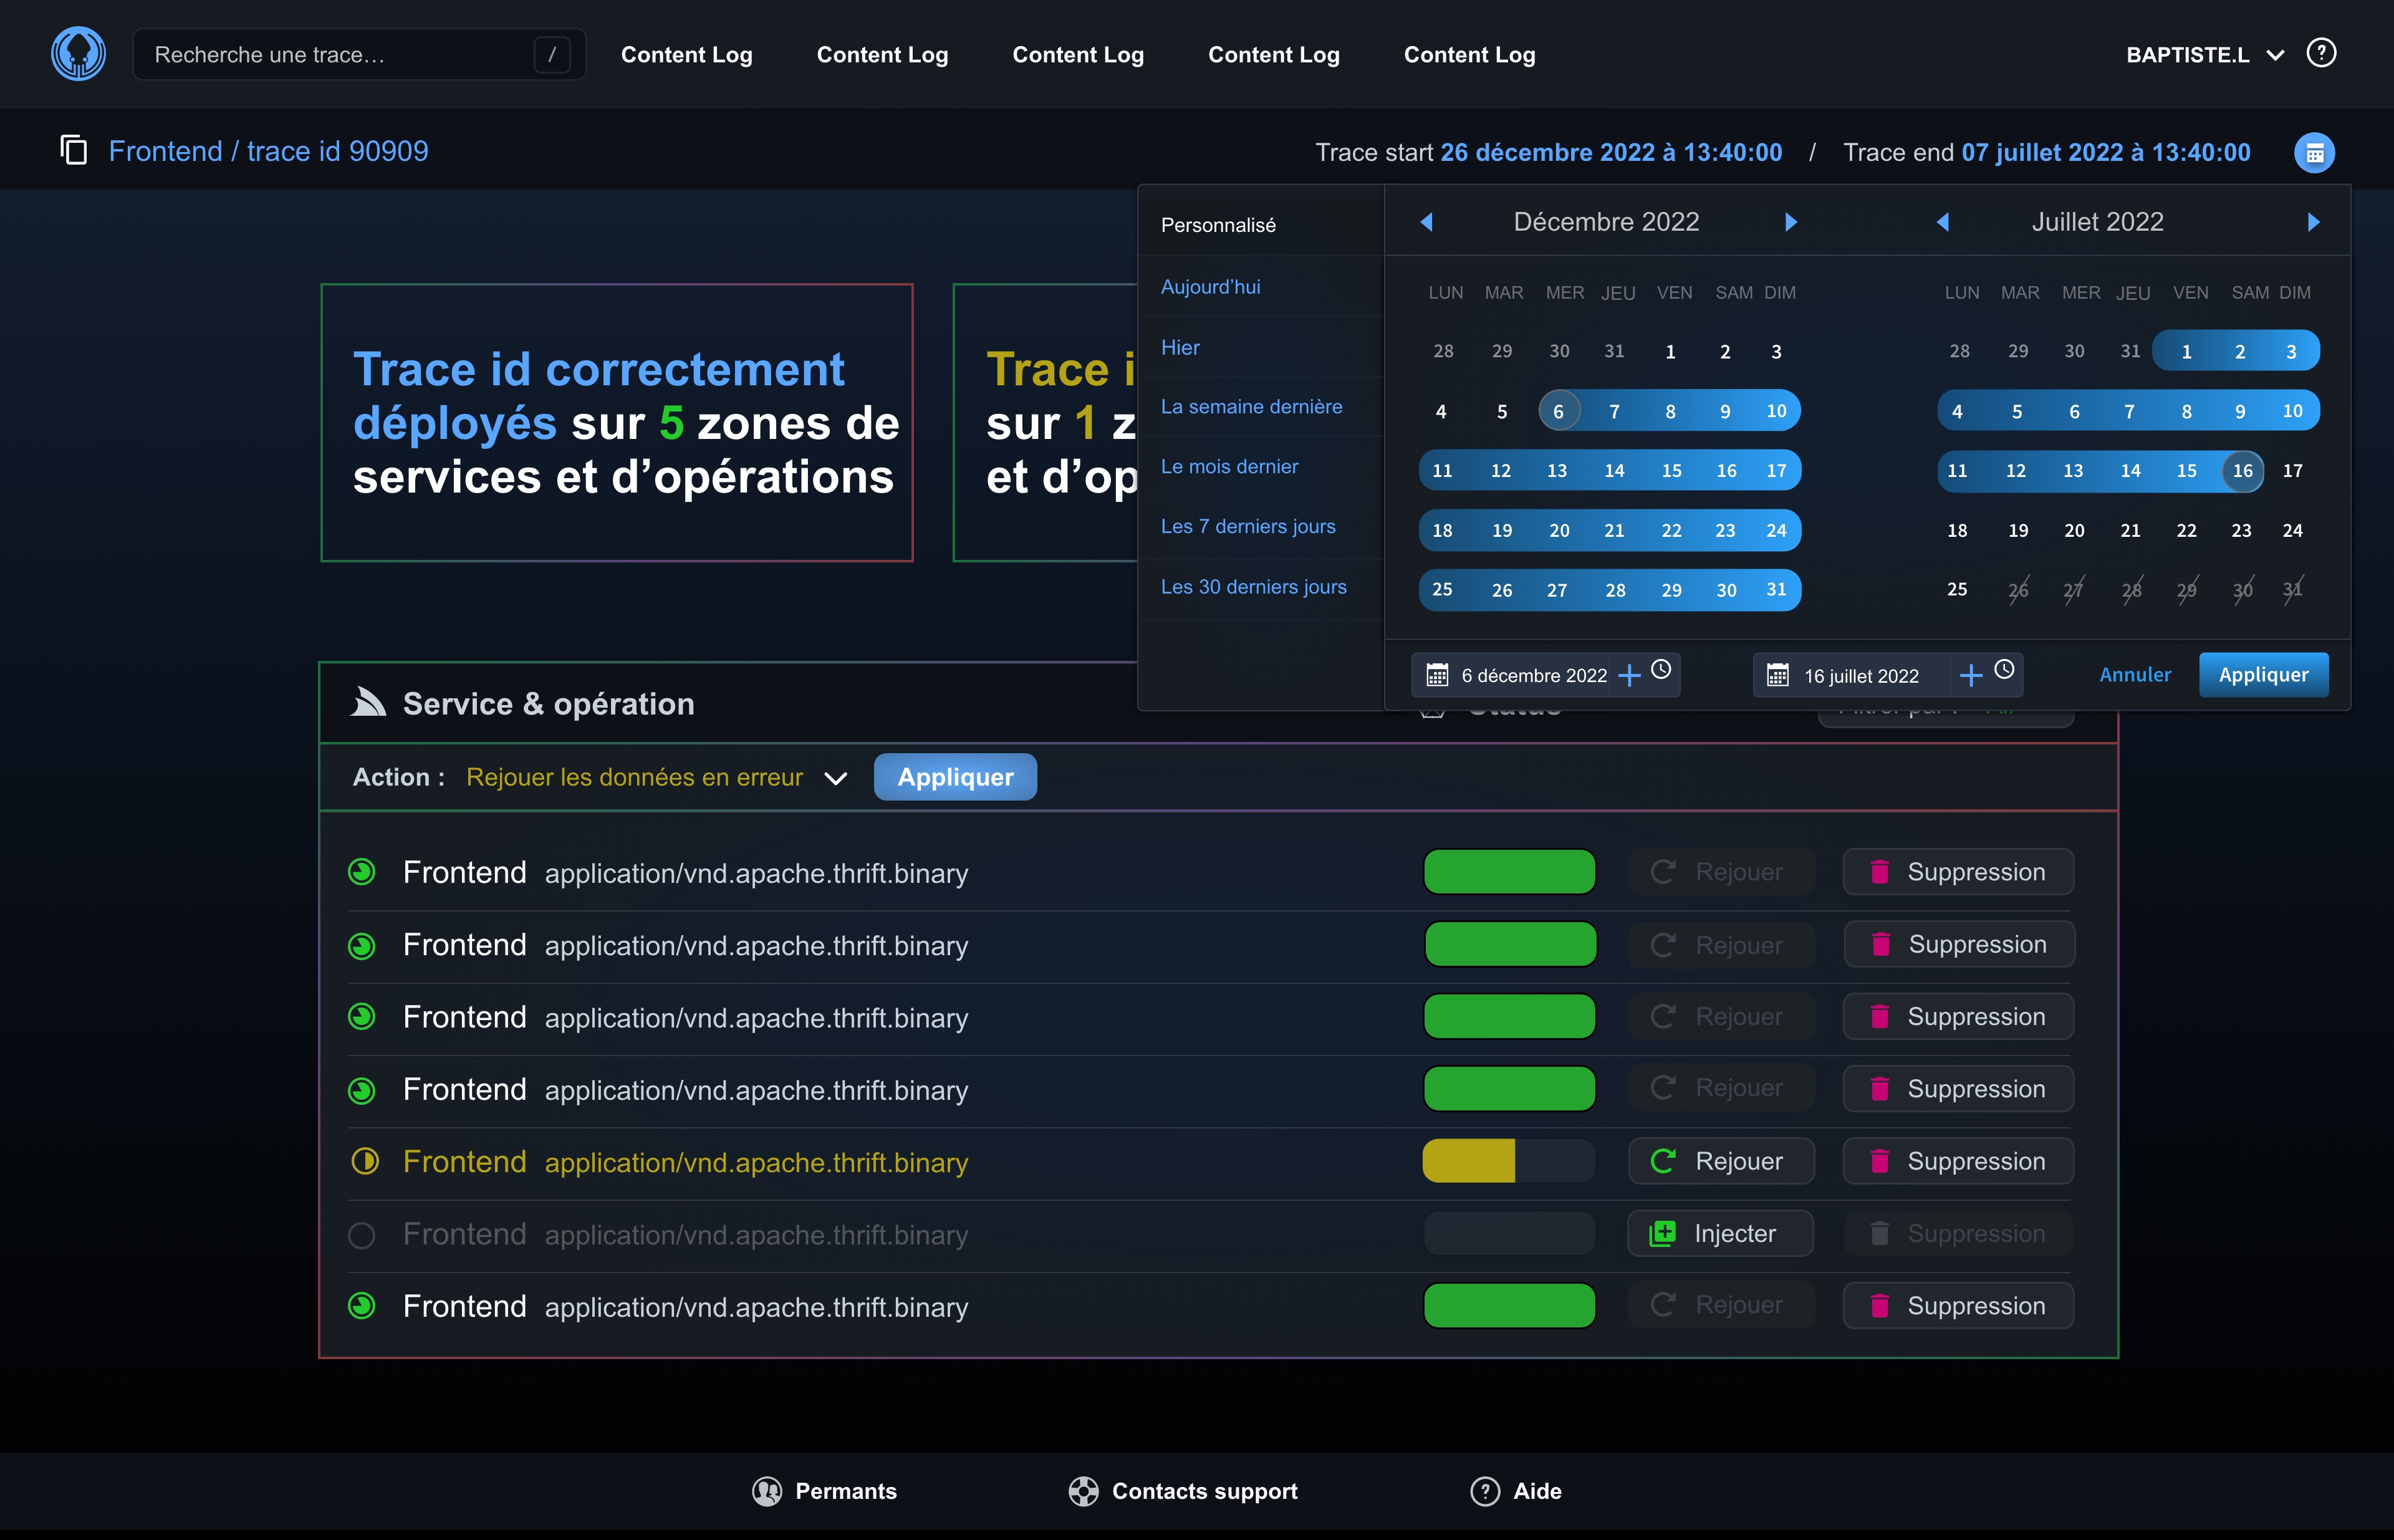This screenshot has height=1540, width=2394.
Task: Click the copy icon beside the Frontend breadcrumb
Action: pos(74,151)
